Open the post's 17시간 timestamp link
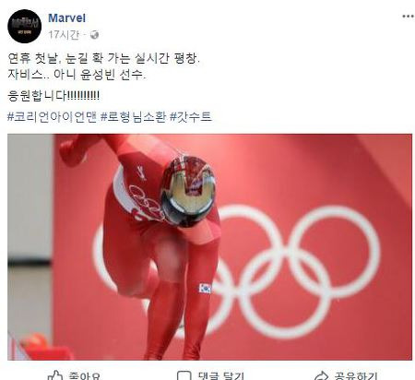Viewport: 415px width, 380px height. click(64, 35)
